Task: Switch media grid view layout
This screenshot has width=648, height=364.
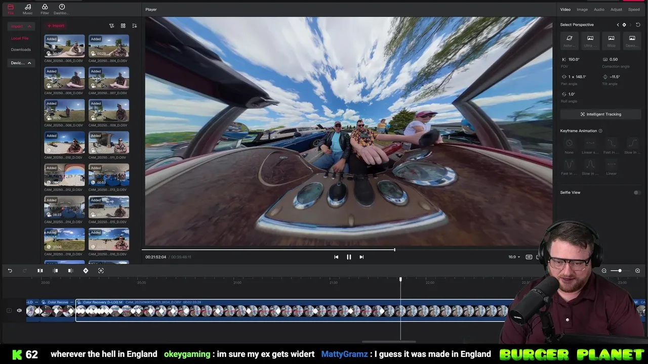Action: click(x=123, y=26)
